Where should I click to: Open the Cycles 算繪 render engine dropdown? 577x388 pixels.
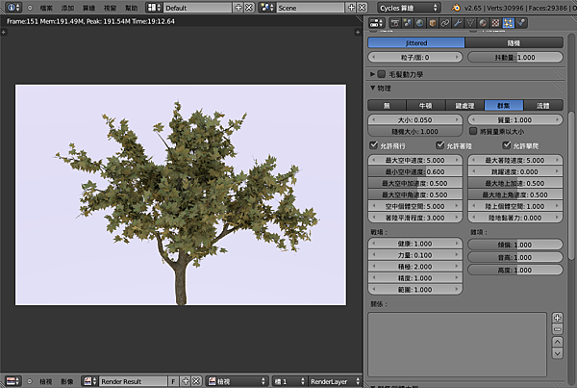coord(409,8)
